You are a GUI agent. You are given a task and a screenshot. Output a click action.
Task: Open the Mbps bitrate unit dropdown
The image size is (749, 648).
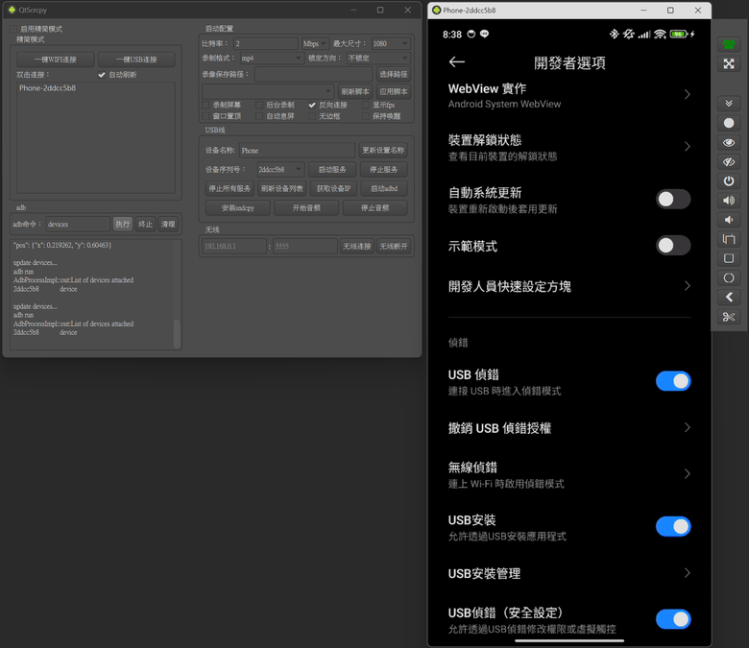(x=315, y=43)
